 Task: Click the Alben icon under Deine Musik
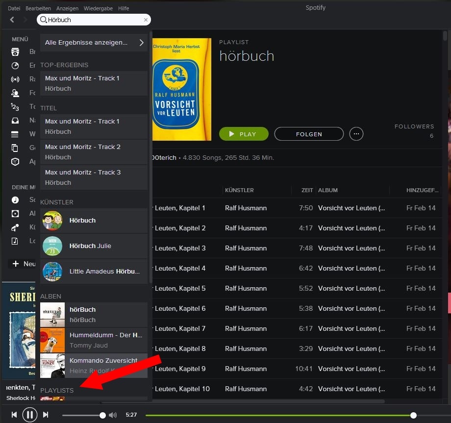coord(15,213)
